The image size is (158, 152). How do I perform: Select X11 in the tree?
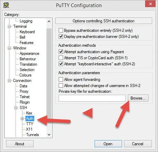[x=29, y=129]
